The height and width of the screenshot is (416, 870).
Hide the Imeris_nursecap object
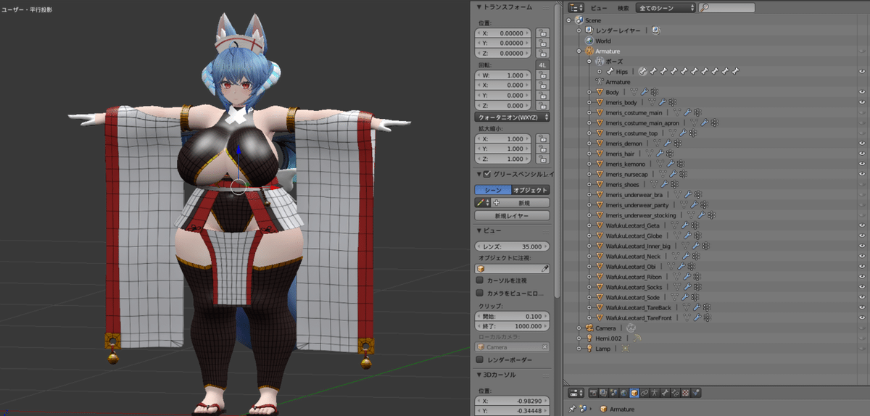[862, 174]
